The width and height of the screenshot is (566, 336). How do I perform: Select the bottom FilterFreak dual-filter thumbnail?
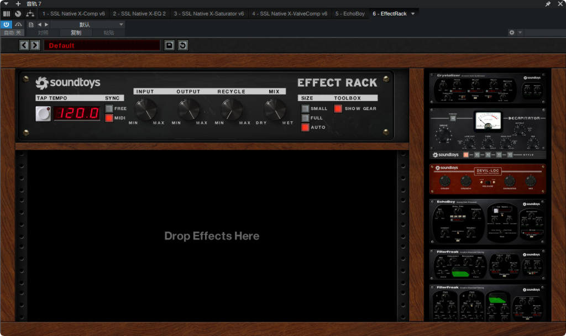pyautogui.click(x=488, y=303)
